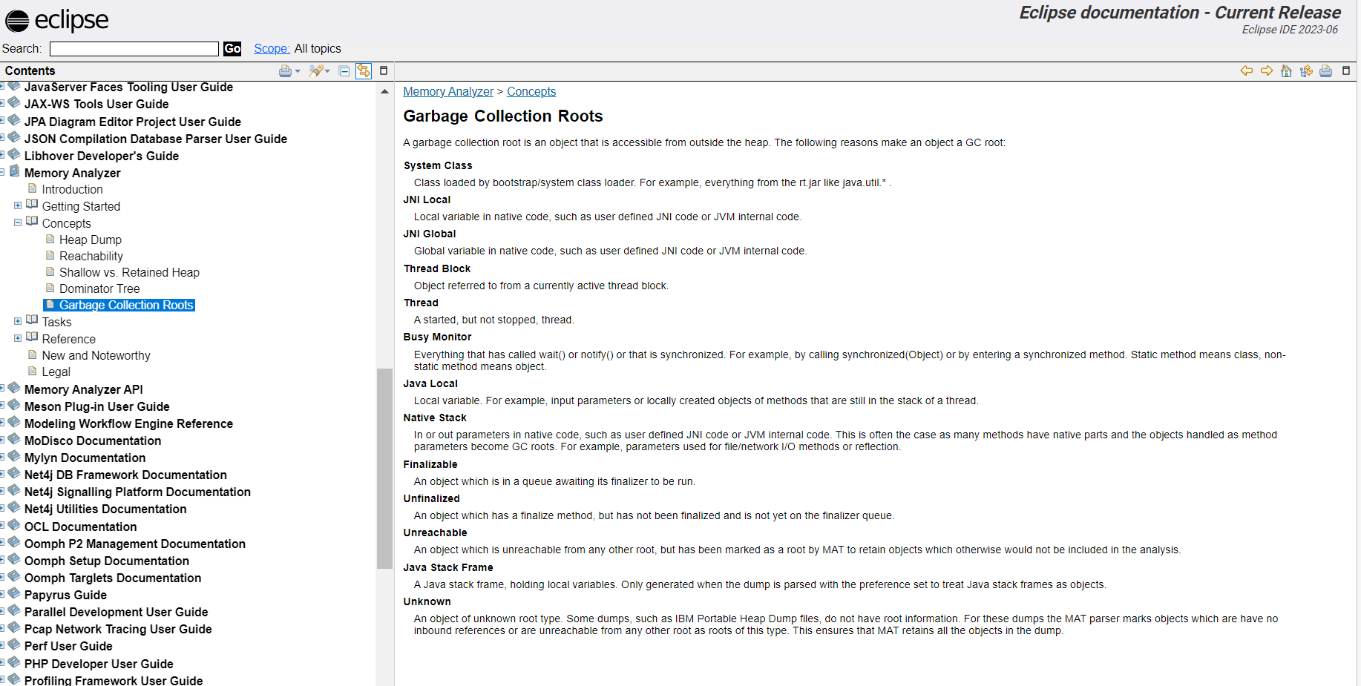This screenshot has width=1361, height=686.
Task: Toggle Link with Contents button
Action: [x=363, y=71]
